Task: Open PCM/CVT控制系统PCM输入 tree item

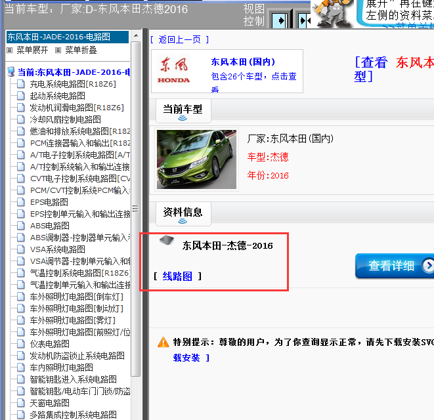Action: click(x=80, y=190)
